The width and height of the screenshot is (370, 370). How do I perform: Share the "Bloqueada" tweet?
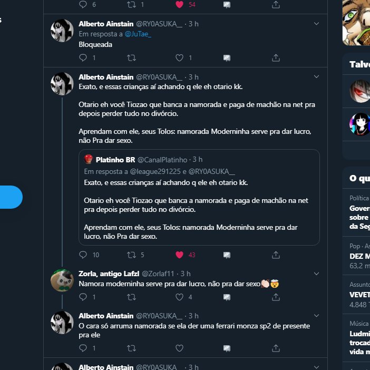click(276, 57)
